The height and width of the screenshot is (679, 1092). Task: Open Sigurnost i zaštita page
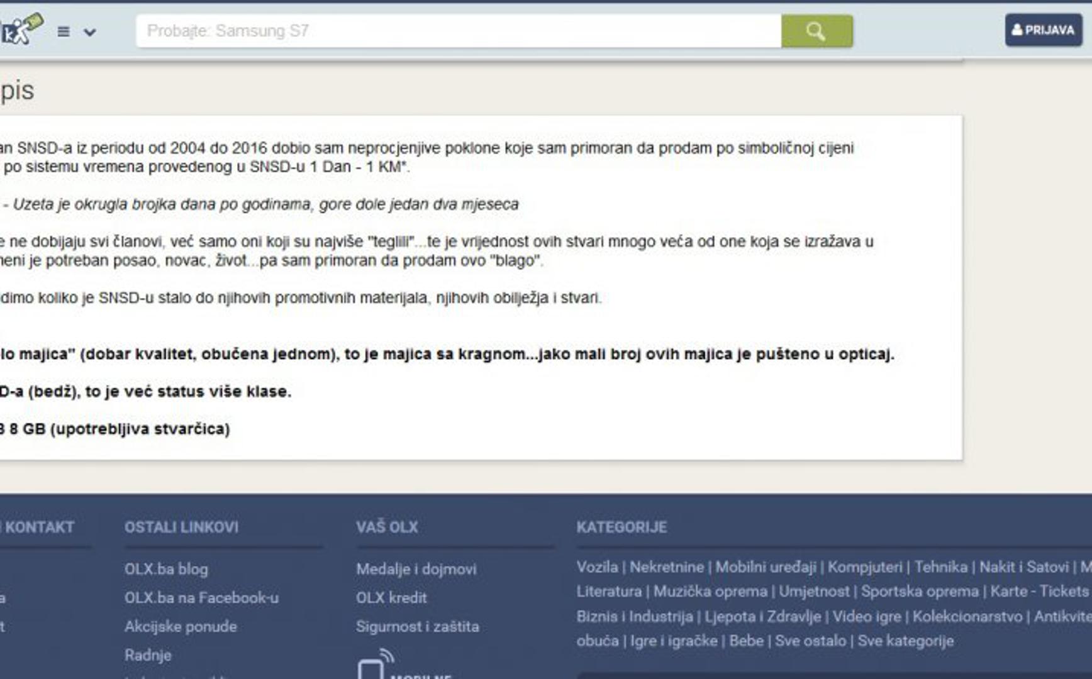coord(417,626)
